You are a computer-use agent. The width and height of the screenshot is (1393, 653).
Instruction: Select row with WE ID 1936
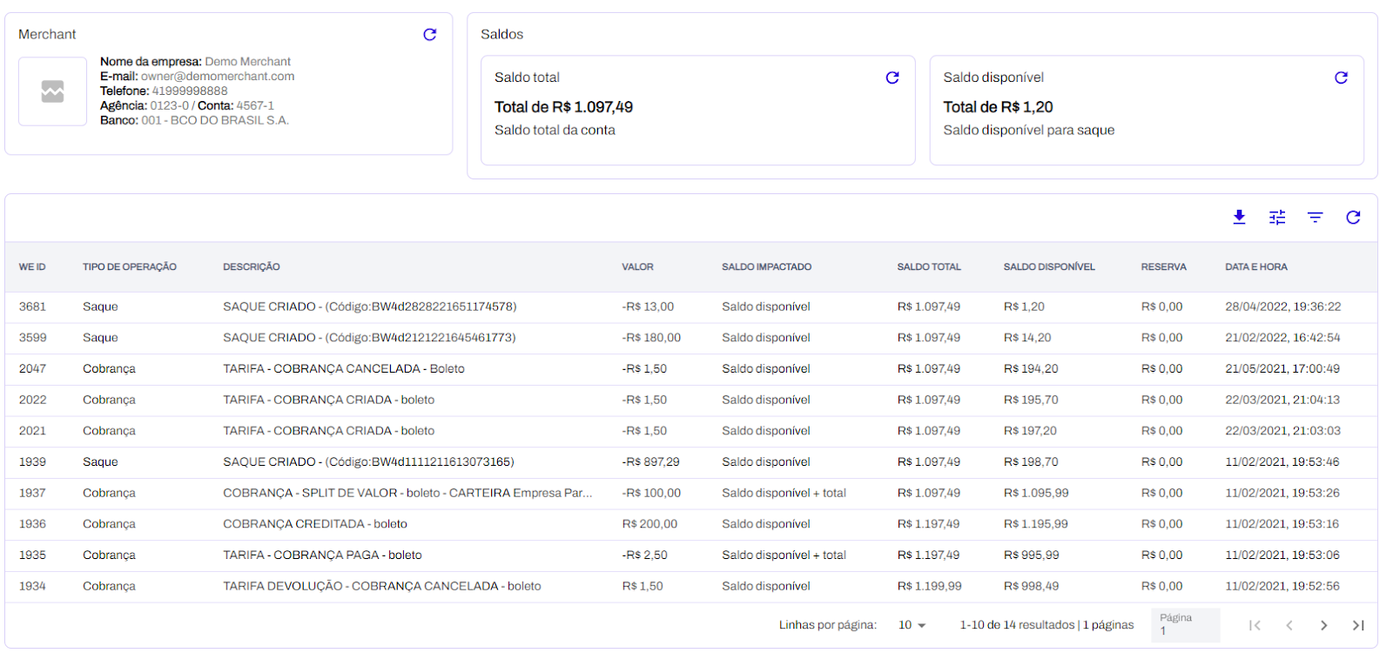(691, 524)
